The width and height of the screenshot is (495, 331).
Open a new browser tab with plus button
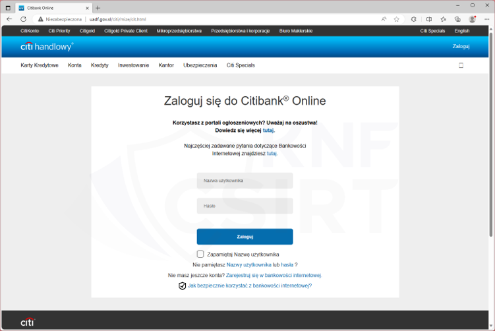[98, 7]
